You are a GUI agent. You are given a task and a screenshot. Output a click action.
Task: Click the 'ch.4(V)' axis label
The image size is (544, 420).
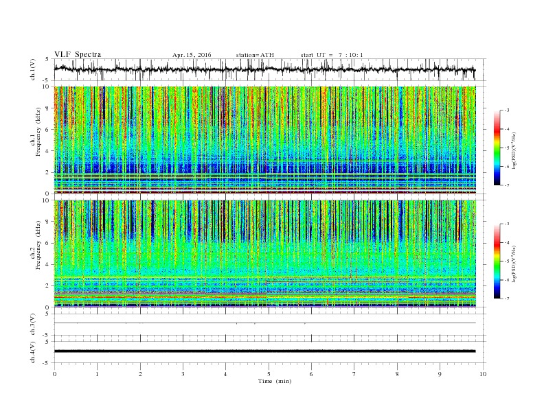[x=33, y=352]
